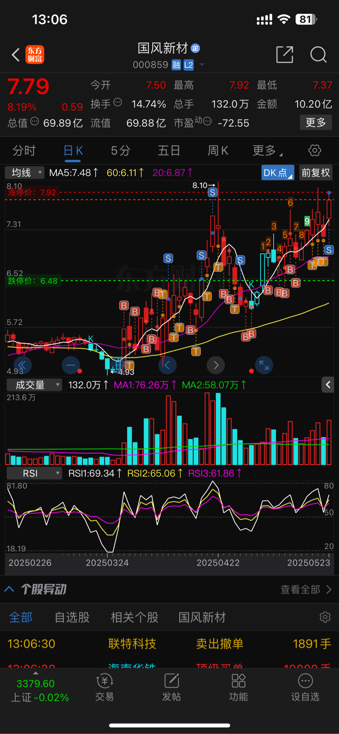Tap the battery indicator in status bar
This screenshot has width=339, height=734.
[307, 19]
